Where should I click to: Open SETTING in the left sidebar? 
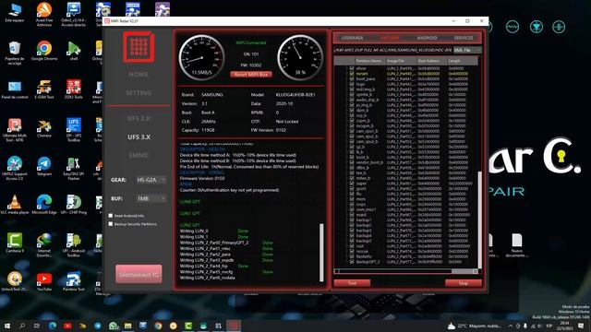tap(139, 92)
